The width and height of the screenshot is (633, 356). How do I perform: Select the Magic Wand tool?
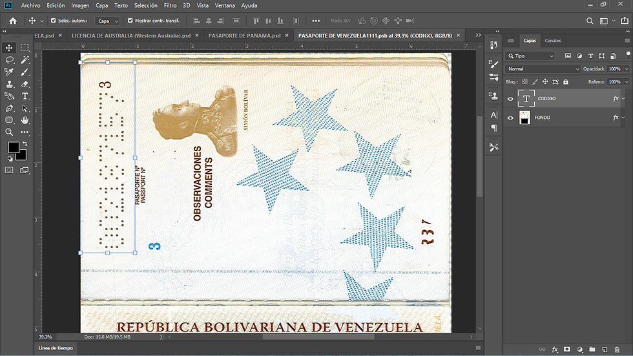click(x=25, y=59)
